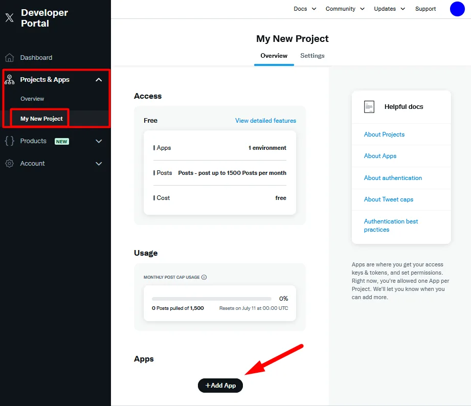Screen dimensions: 471x406
Task: Click 'post up to 1500 Posts per month' text
Action: point(242,173)
